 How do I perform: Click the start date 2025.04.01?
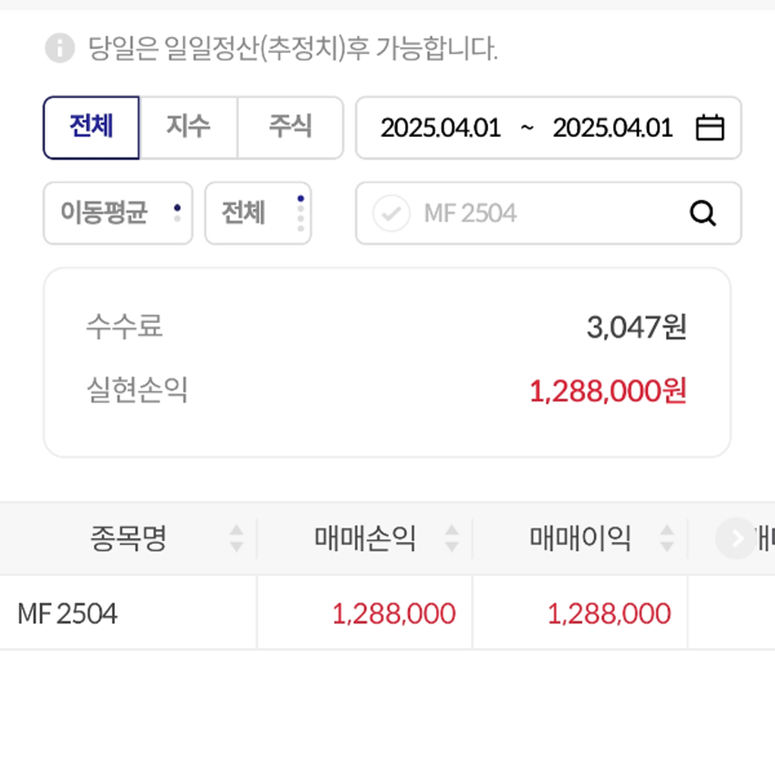point(440,128)
